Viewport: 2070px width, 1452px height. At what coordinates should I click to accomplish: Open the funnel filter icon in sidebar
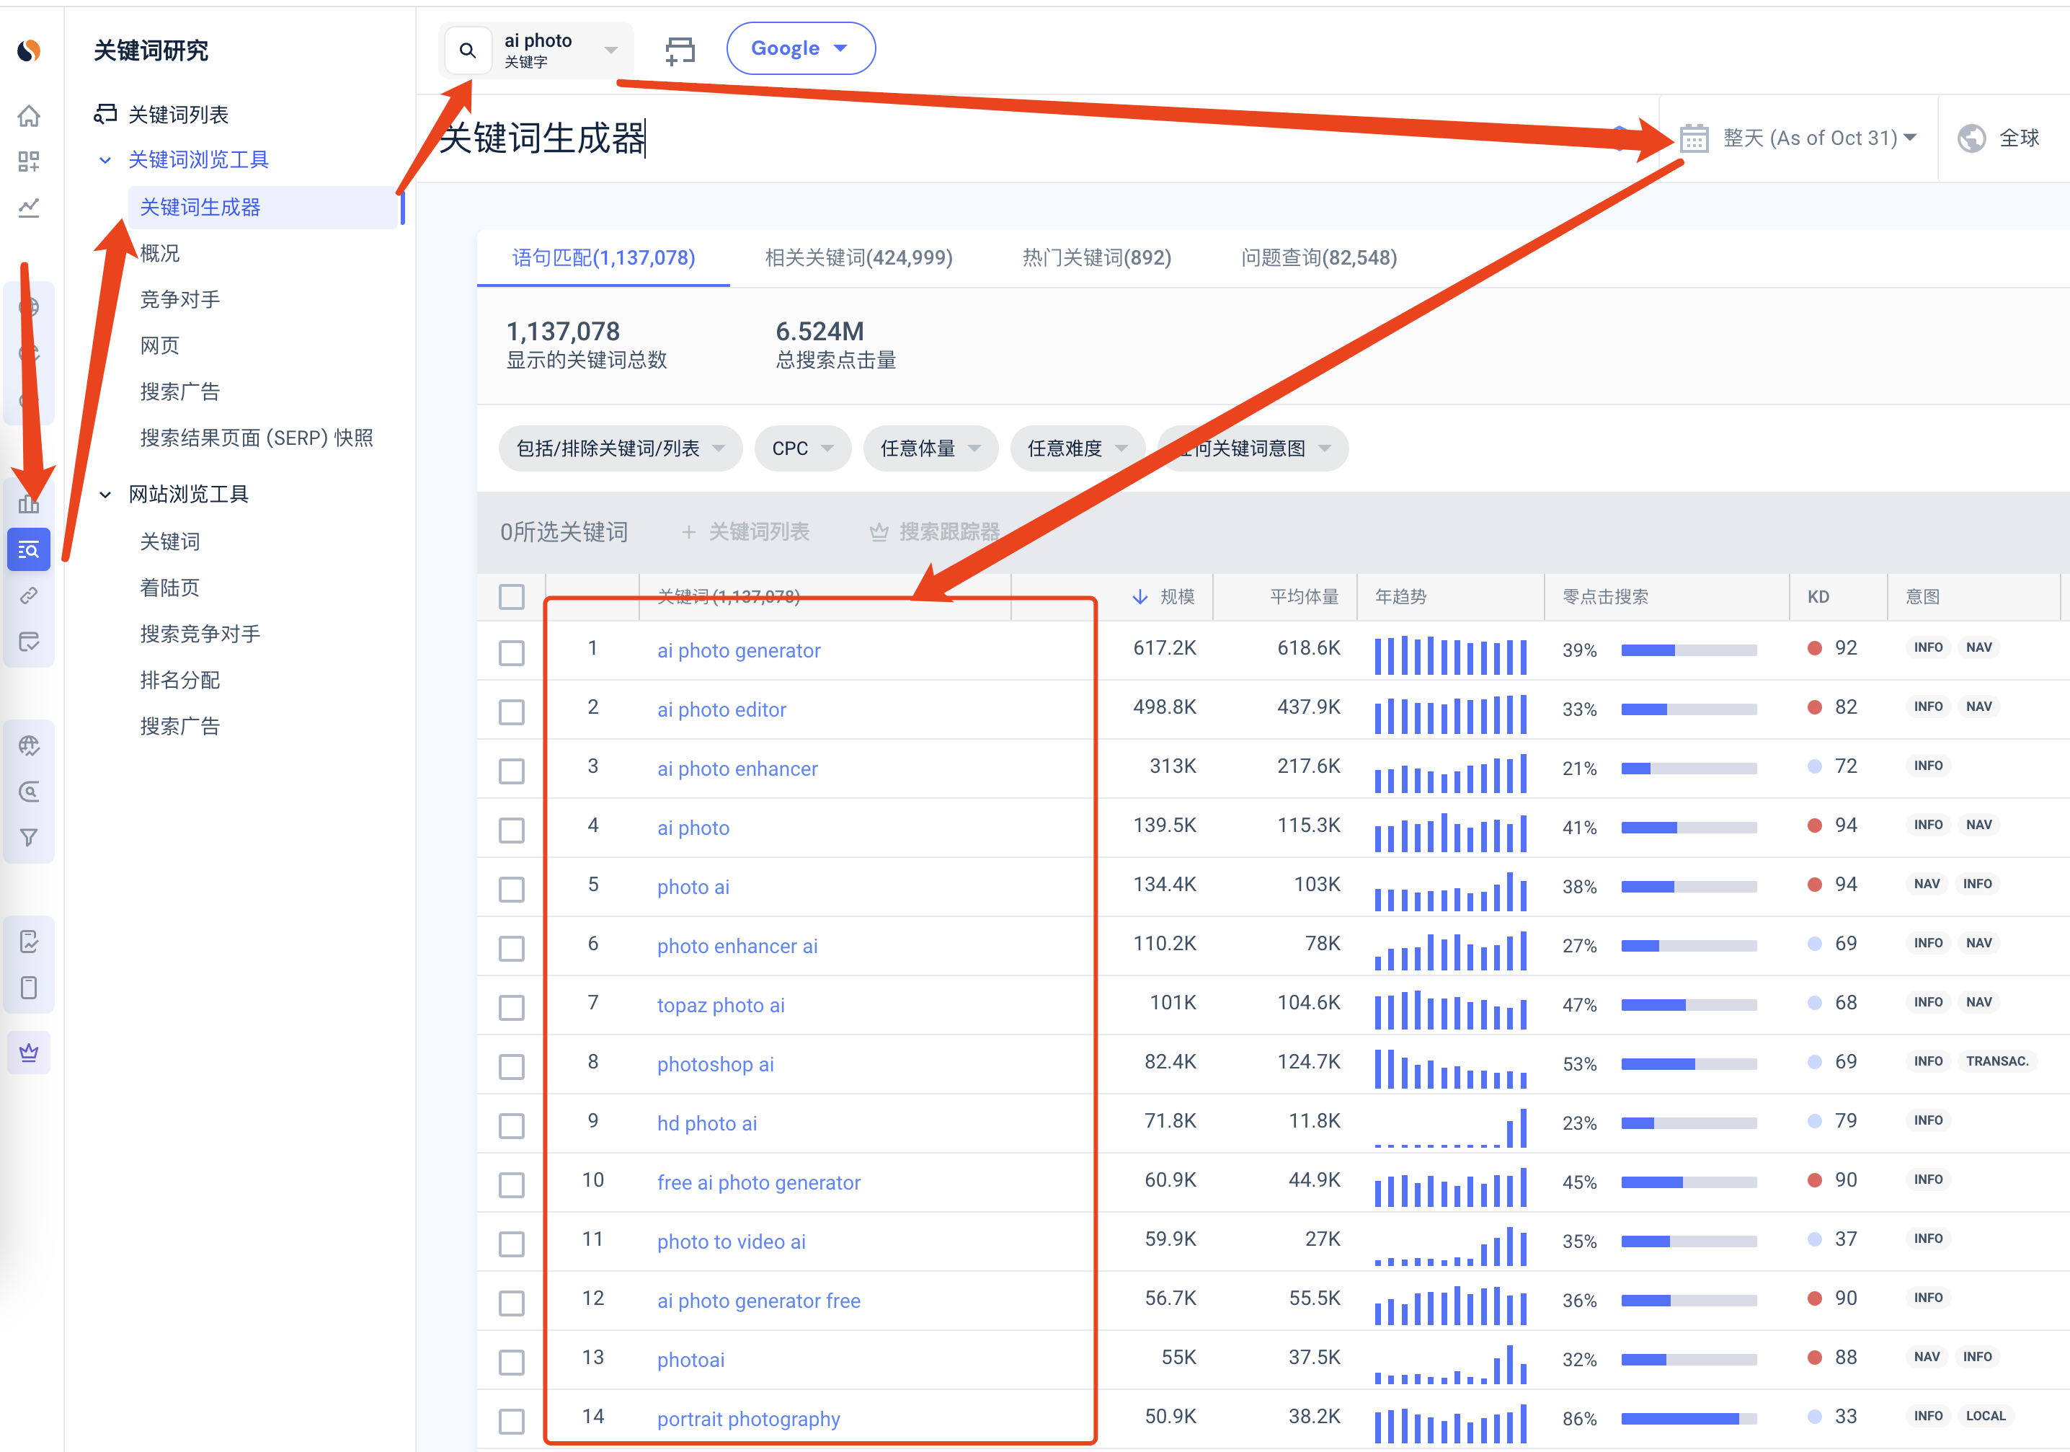click(x=29, y=838)
